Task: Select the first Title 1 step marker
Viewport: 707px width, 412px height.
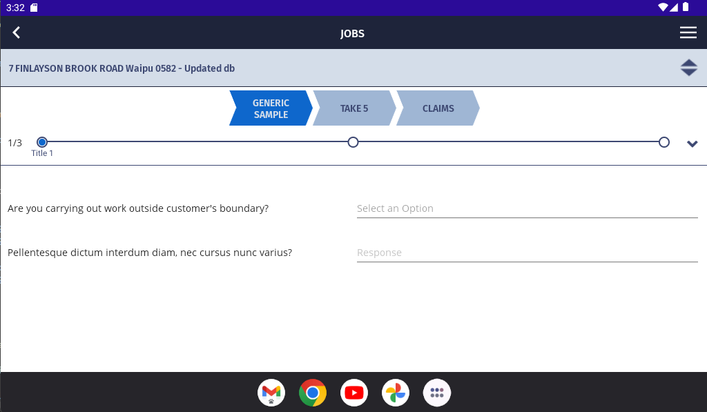Action: [42, 142]
